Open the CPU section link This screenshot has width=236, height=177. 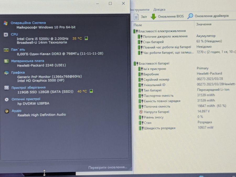(x=14, y=34)
